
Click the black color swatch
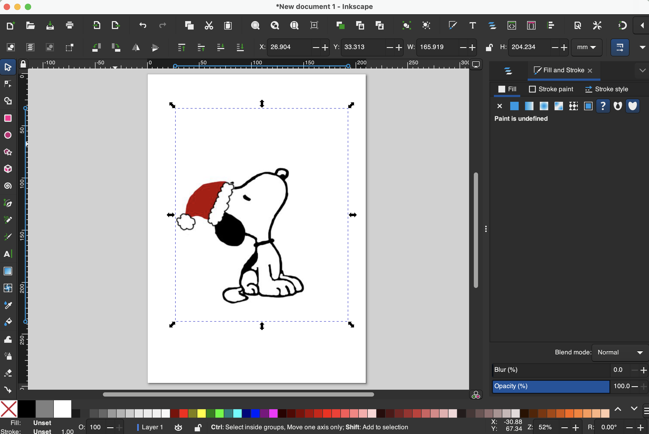tap(26, 409)
